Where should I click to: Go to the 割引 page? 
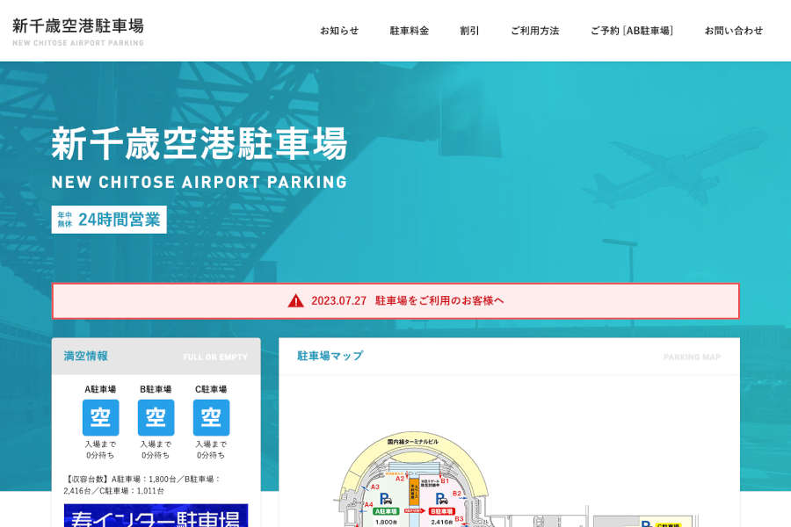coord(469,31)
